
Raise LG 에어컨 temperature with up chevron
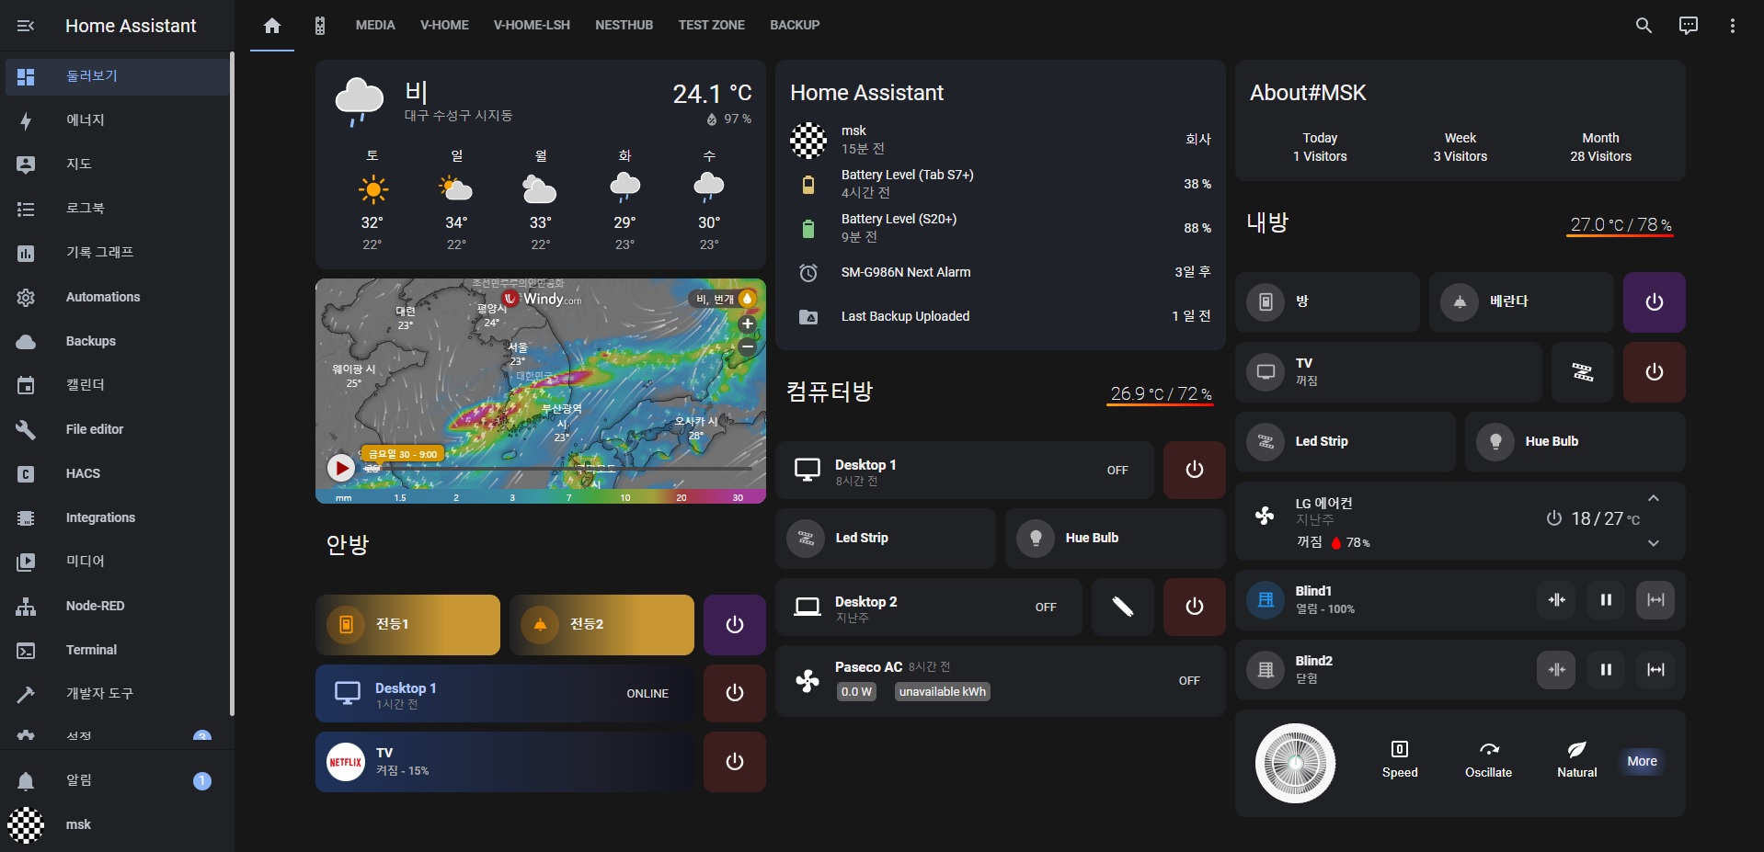[x=1653, y=498]
